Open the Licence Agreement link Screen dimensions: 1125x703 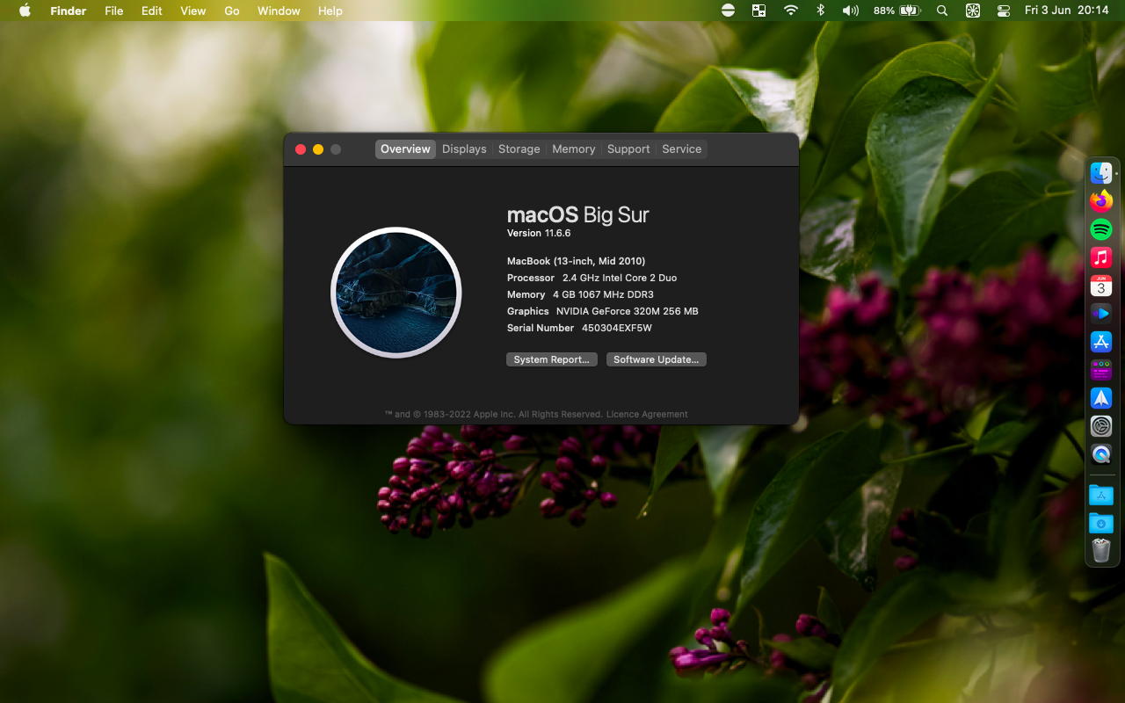pyautogui.click(x=647, y=415)
